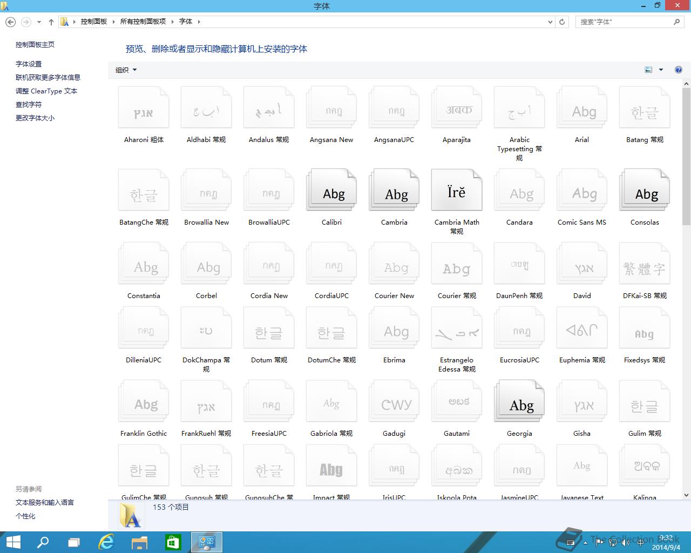Select the Gautami font icon
Viewport: 691px width, 553px height.
(x=457, y=401)
